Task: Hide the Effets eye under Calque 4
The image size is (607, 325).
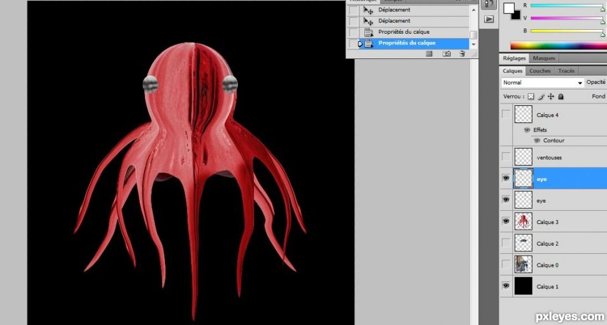Action: tap(527, 130)
